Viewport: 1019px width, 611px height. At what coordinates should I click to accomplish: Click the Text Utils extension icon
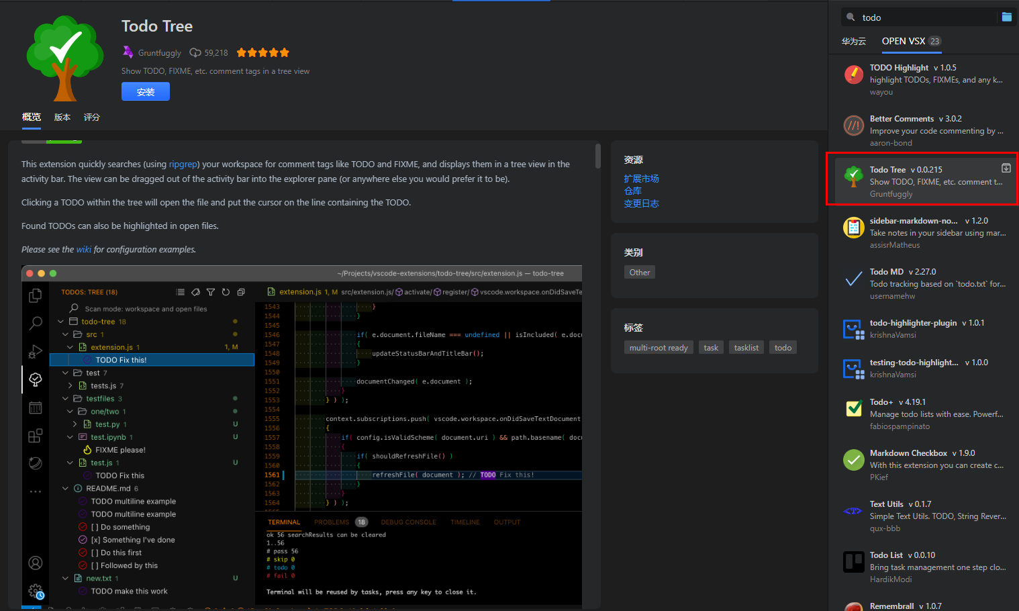[853, 510]
